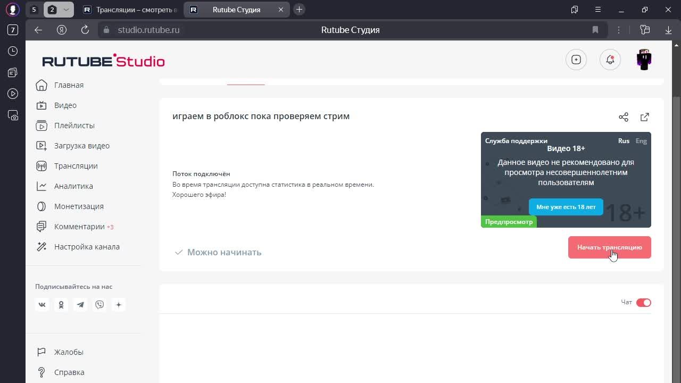This screenshot has height=383, width=681.
Task: Click the Yandex home button
Action: point(62,30)
